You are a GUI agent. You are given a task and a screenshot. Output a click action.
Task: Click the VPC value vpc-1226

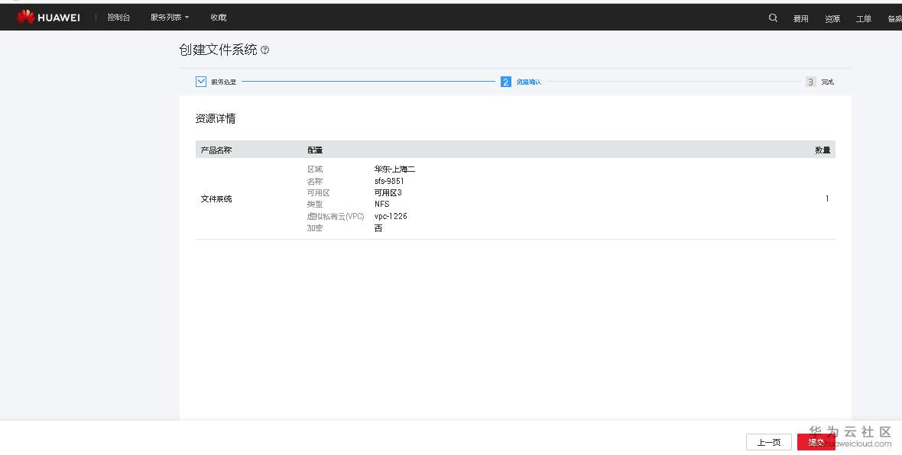pyautogui.click(x=391, y=216)
